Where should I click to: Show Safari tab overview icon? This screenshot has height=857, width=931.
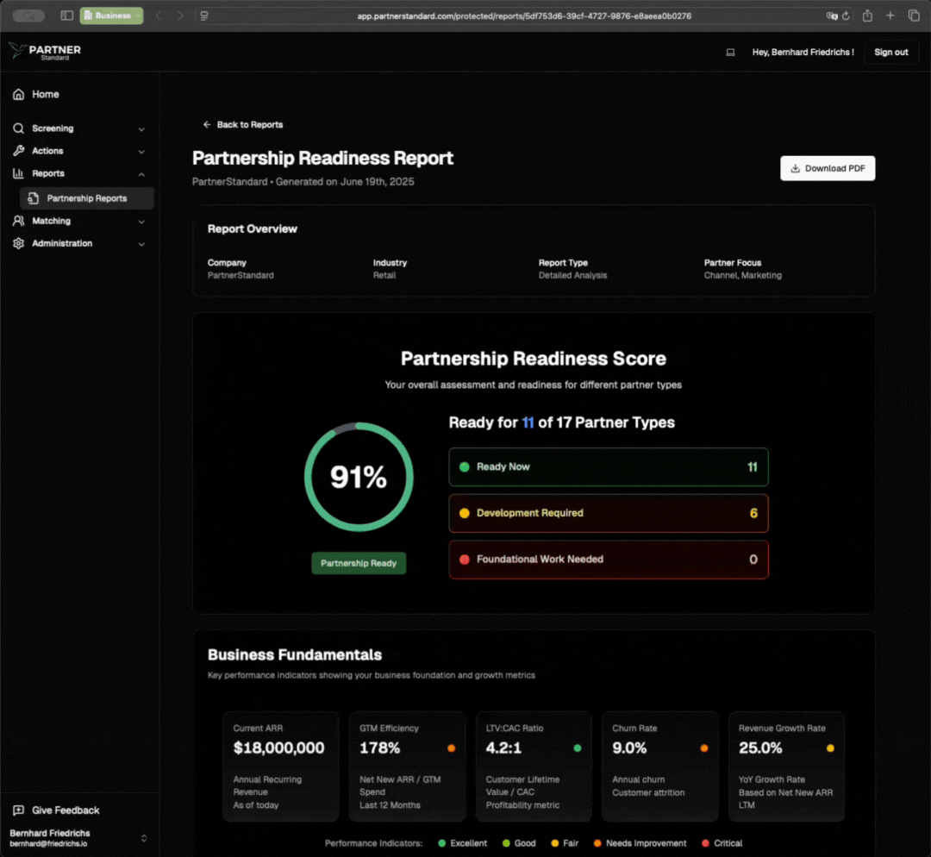point(914,16)
